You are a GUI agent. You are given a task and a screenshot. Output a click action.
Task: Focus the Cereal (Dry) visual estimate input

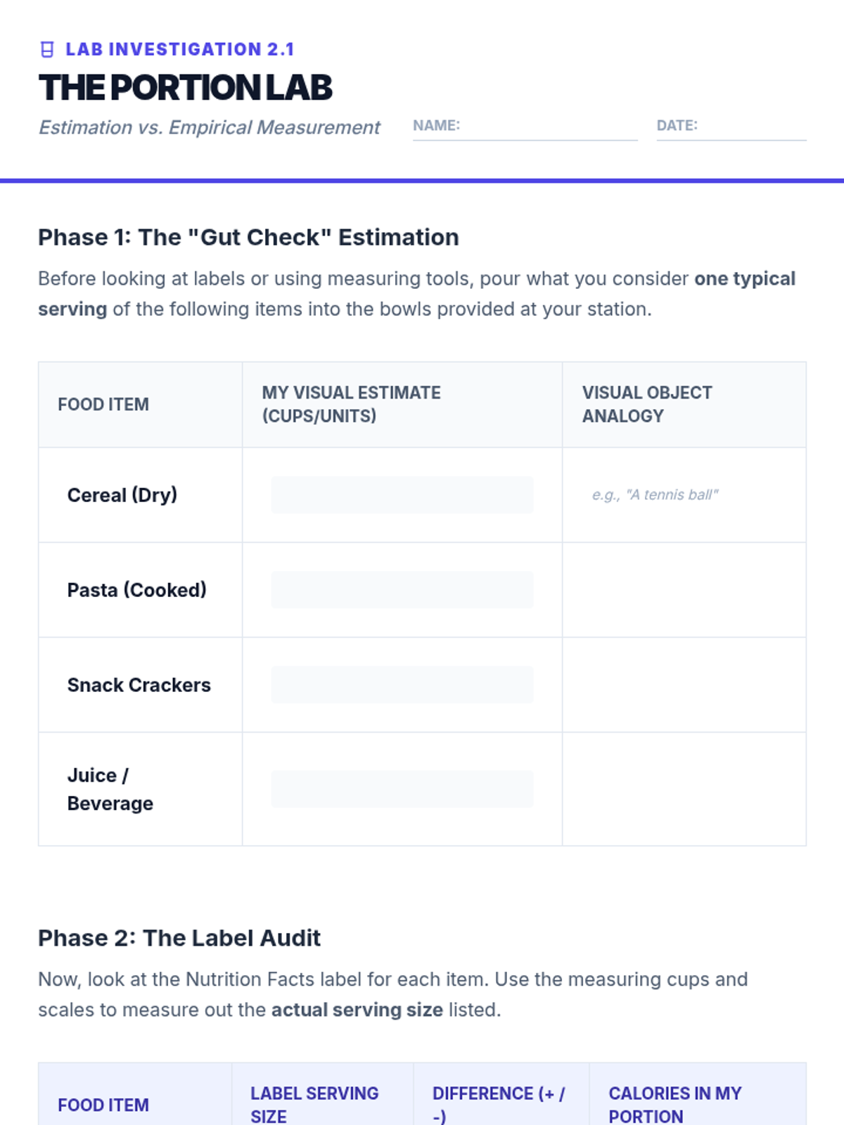point(402,495)
